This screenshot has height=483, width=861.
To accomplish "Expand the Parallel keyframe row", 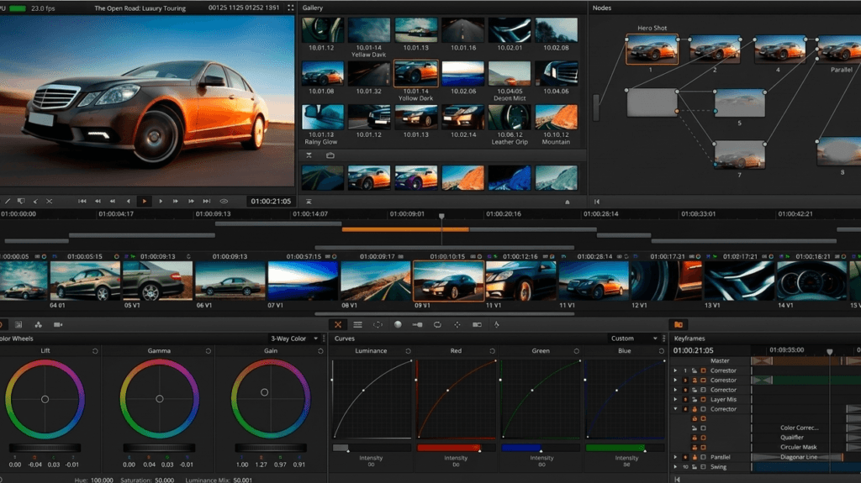I will tap(675, 457).
